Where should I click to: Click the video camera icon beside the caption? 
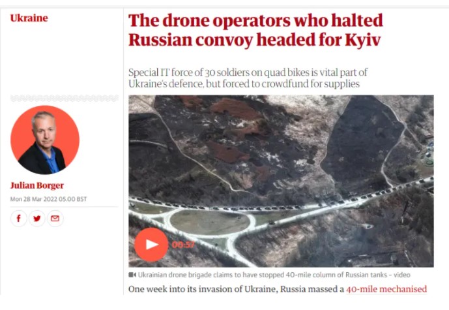coord(132,275)
